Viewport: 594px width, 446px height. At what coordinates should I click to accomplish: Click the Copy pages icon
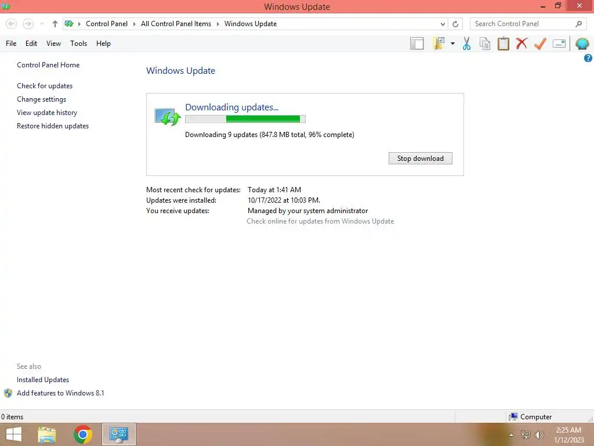pos(485,44)
